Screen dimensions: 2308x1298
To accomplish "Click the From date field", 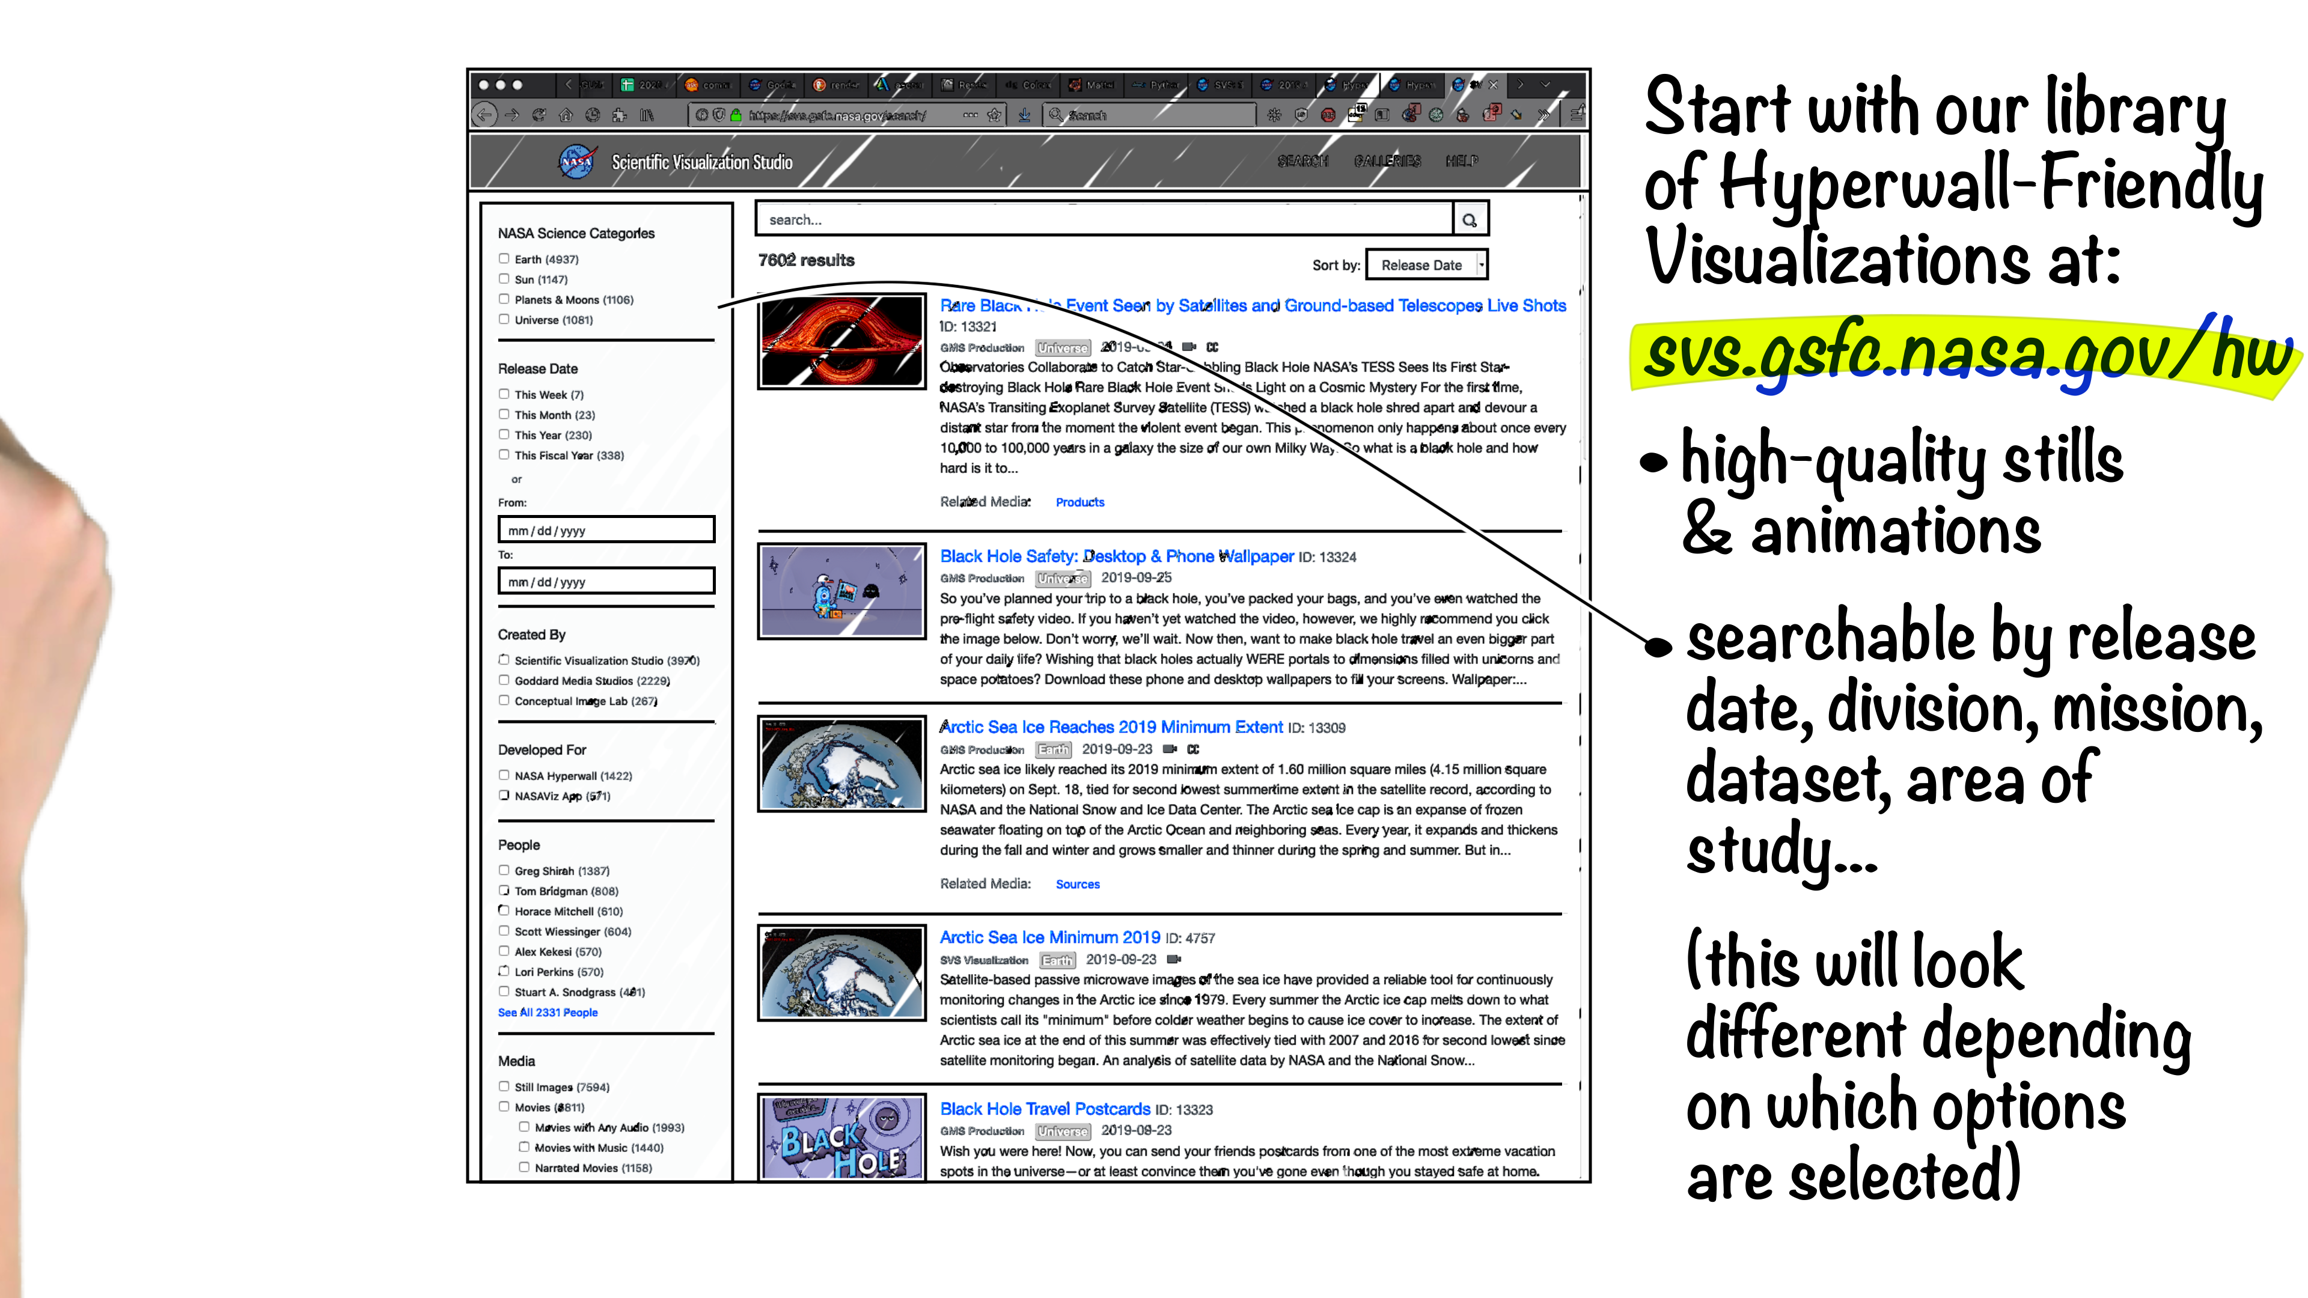I will pyautogui.click(x=606, y=529).
